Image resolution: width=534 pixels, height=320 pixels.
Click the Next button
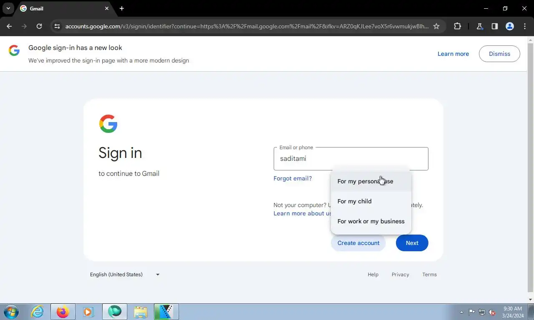pyautogui.click(x=412, y=243)
